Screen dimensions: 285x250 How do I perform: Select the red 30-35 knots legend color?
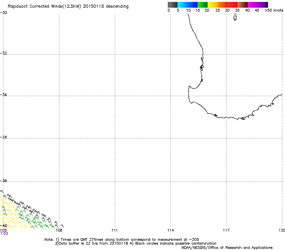click(x=233, y=5)
